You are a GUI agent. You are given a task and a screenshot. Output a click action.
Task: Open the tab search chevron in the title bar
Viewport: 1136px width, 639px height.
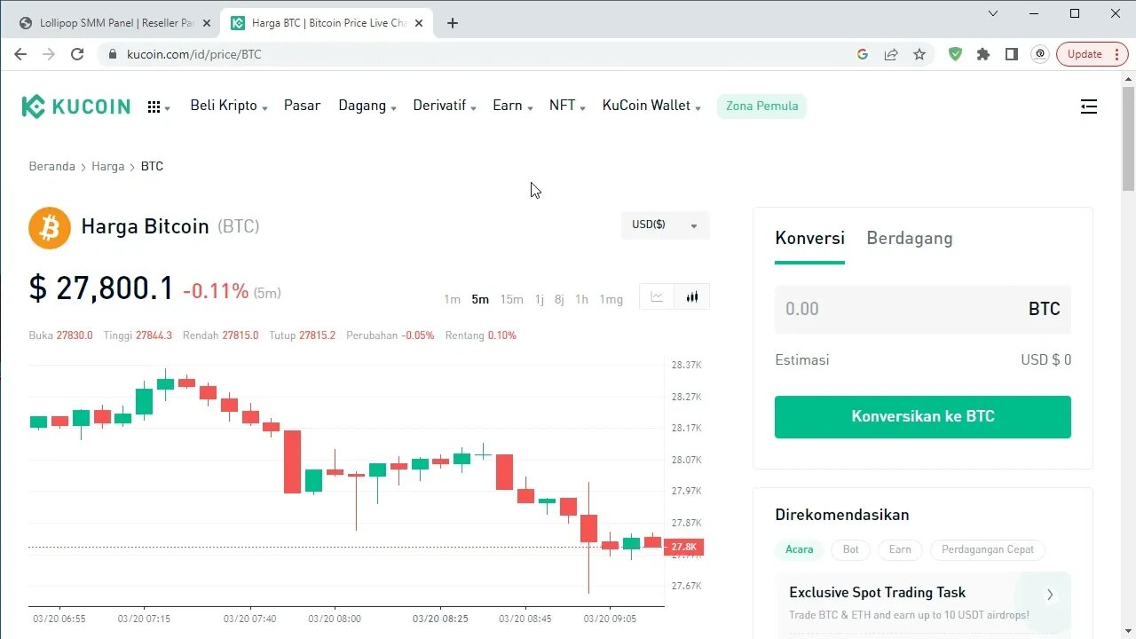pos(993,13)
